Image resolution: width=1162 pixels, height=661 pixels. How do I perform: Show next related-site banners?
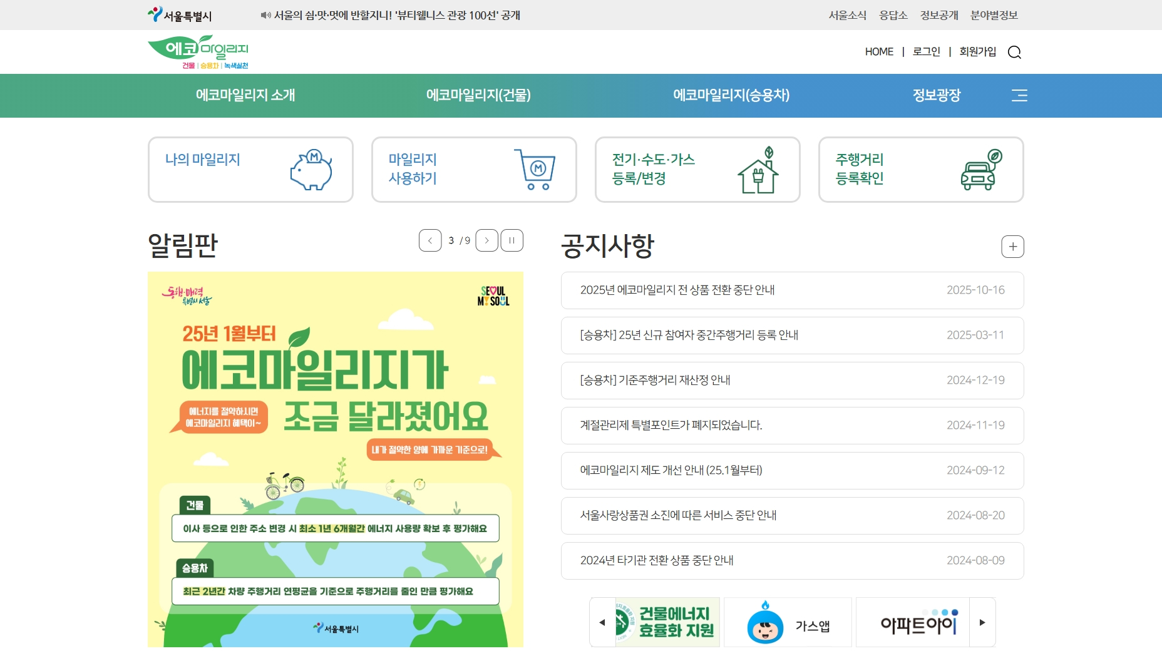point(982,622)
